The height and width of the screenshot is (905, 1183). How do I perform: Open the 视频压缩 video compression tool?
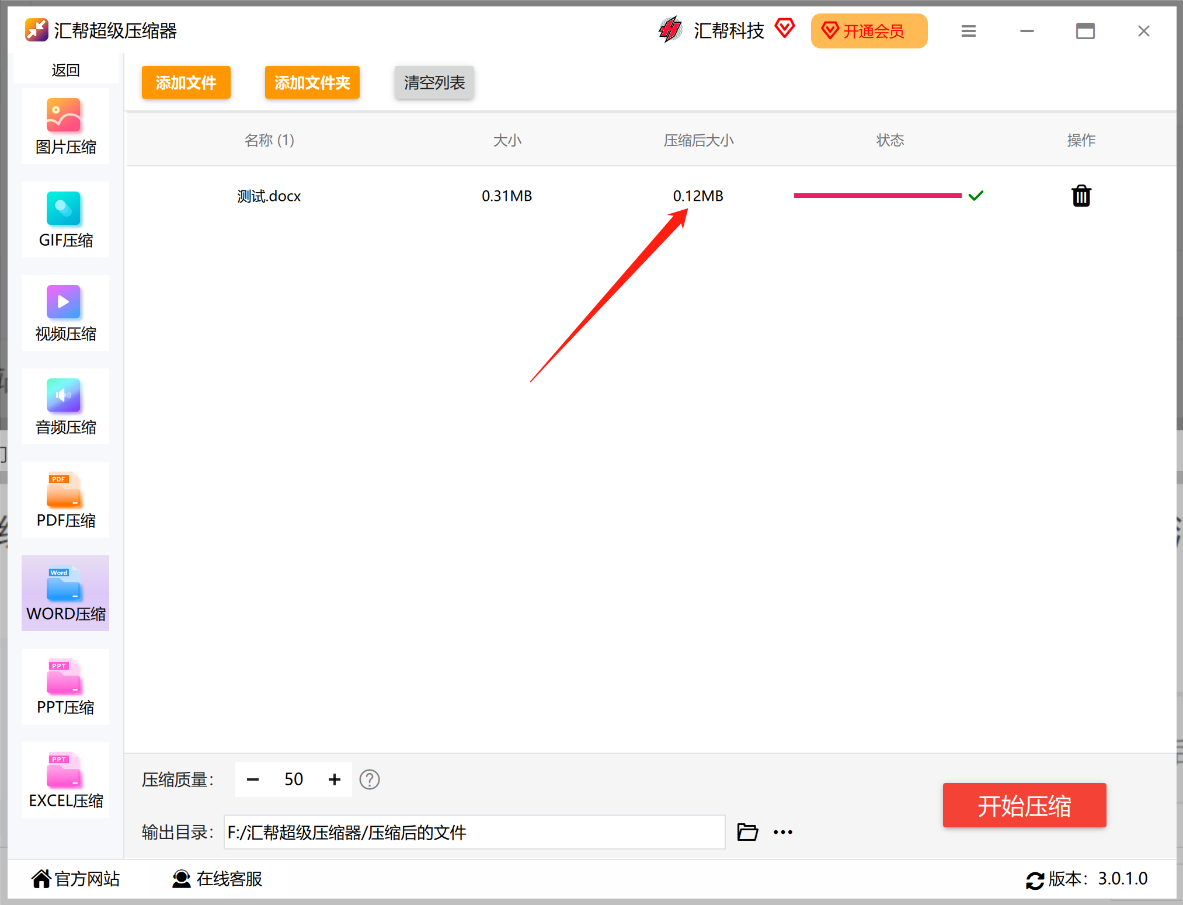(65, 313)
